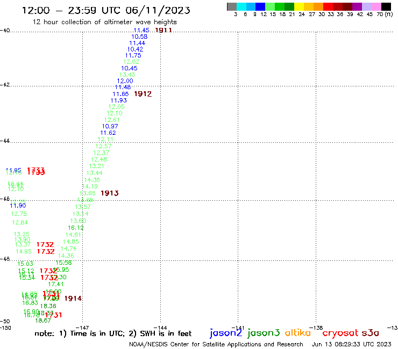Click the purple swatch in the color scale
This screenshot has width=398, height=349.
[357, 6]
